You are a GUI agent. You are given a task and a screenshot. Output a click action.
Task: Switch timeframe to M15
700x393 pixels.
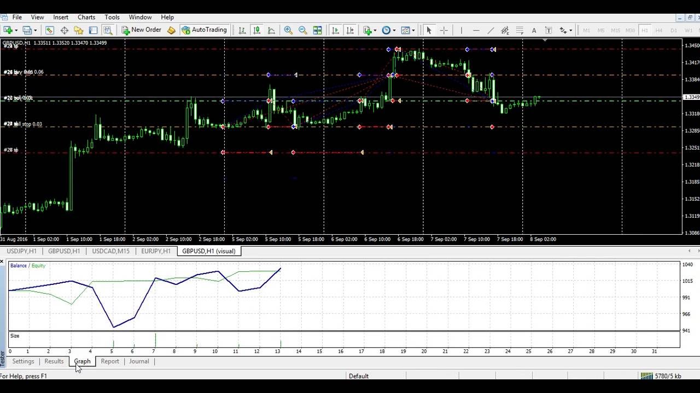[x=615, y=30]
